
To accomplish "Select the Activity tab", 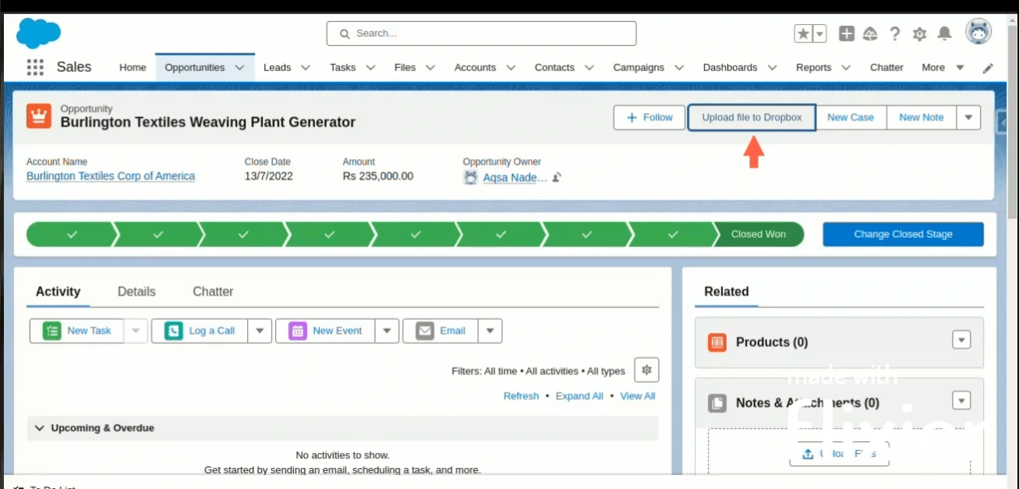I will [58, 291].
